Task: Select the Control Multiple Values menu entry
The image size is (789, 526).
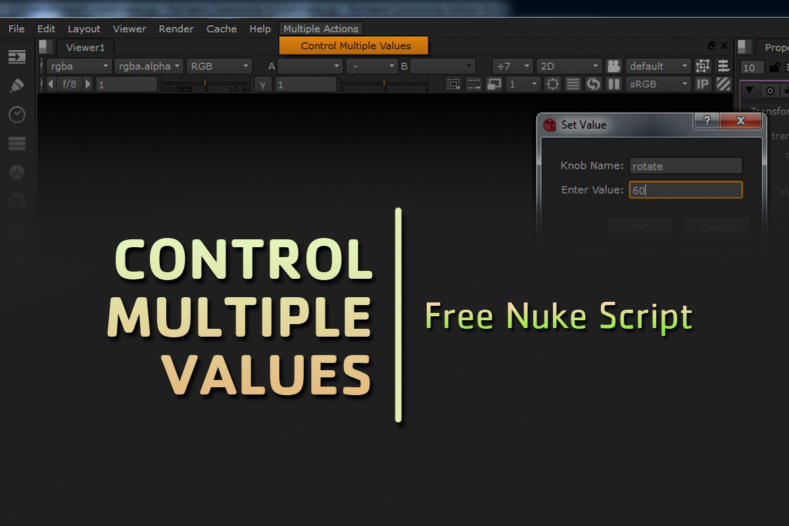Action: [x=355, y=46]
